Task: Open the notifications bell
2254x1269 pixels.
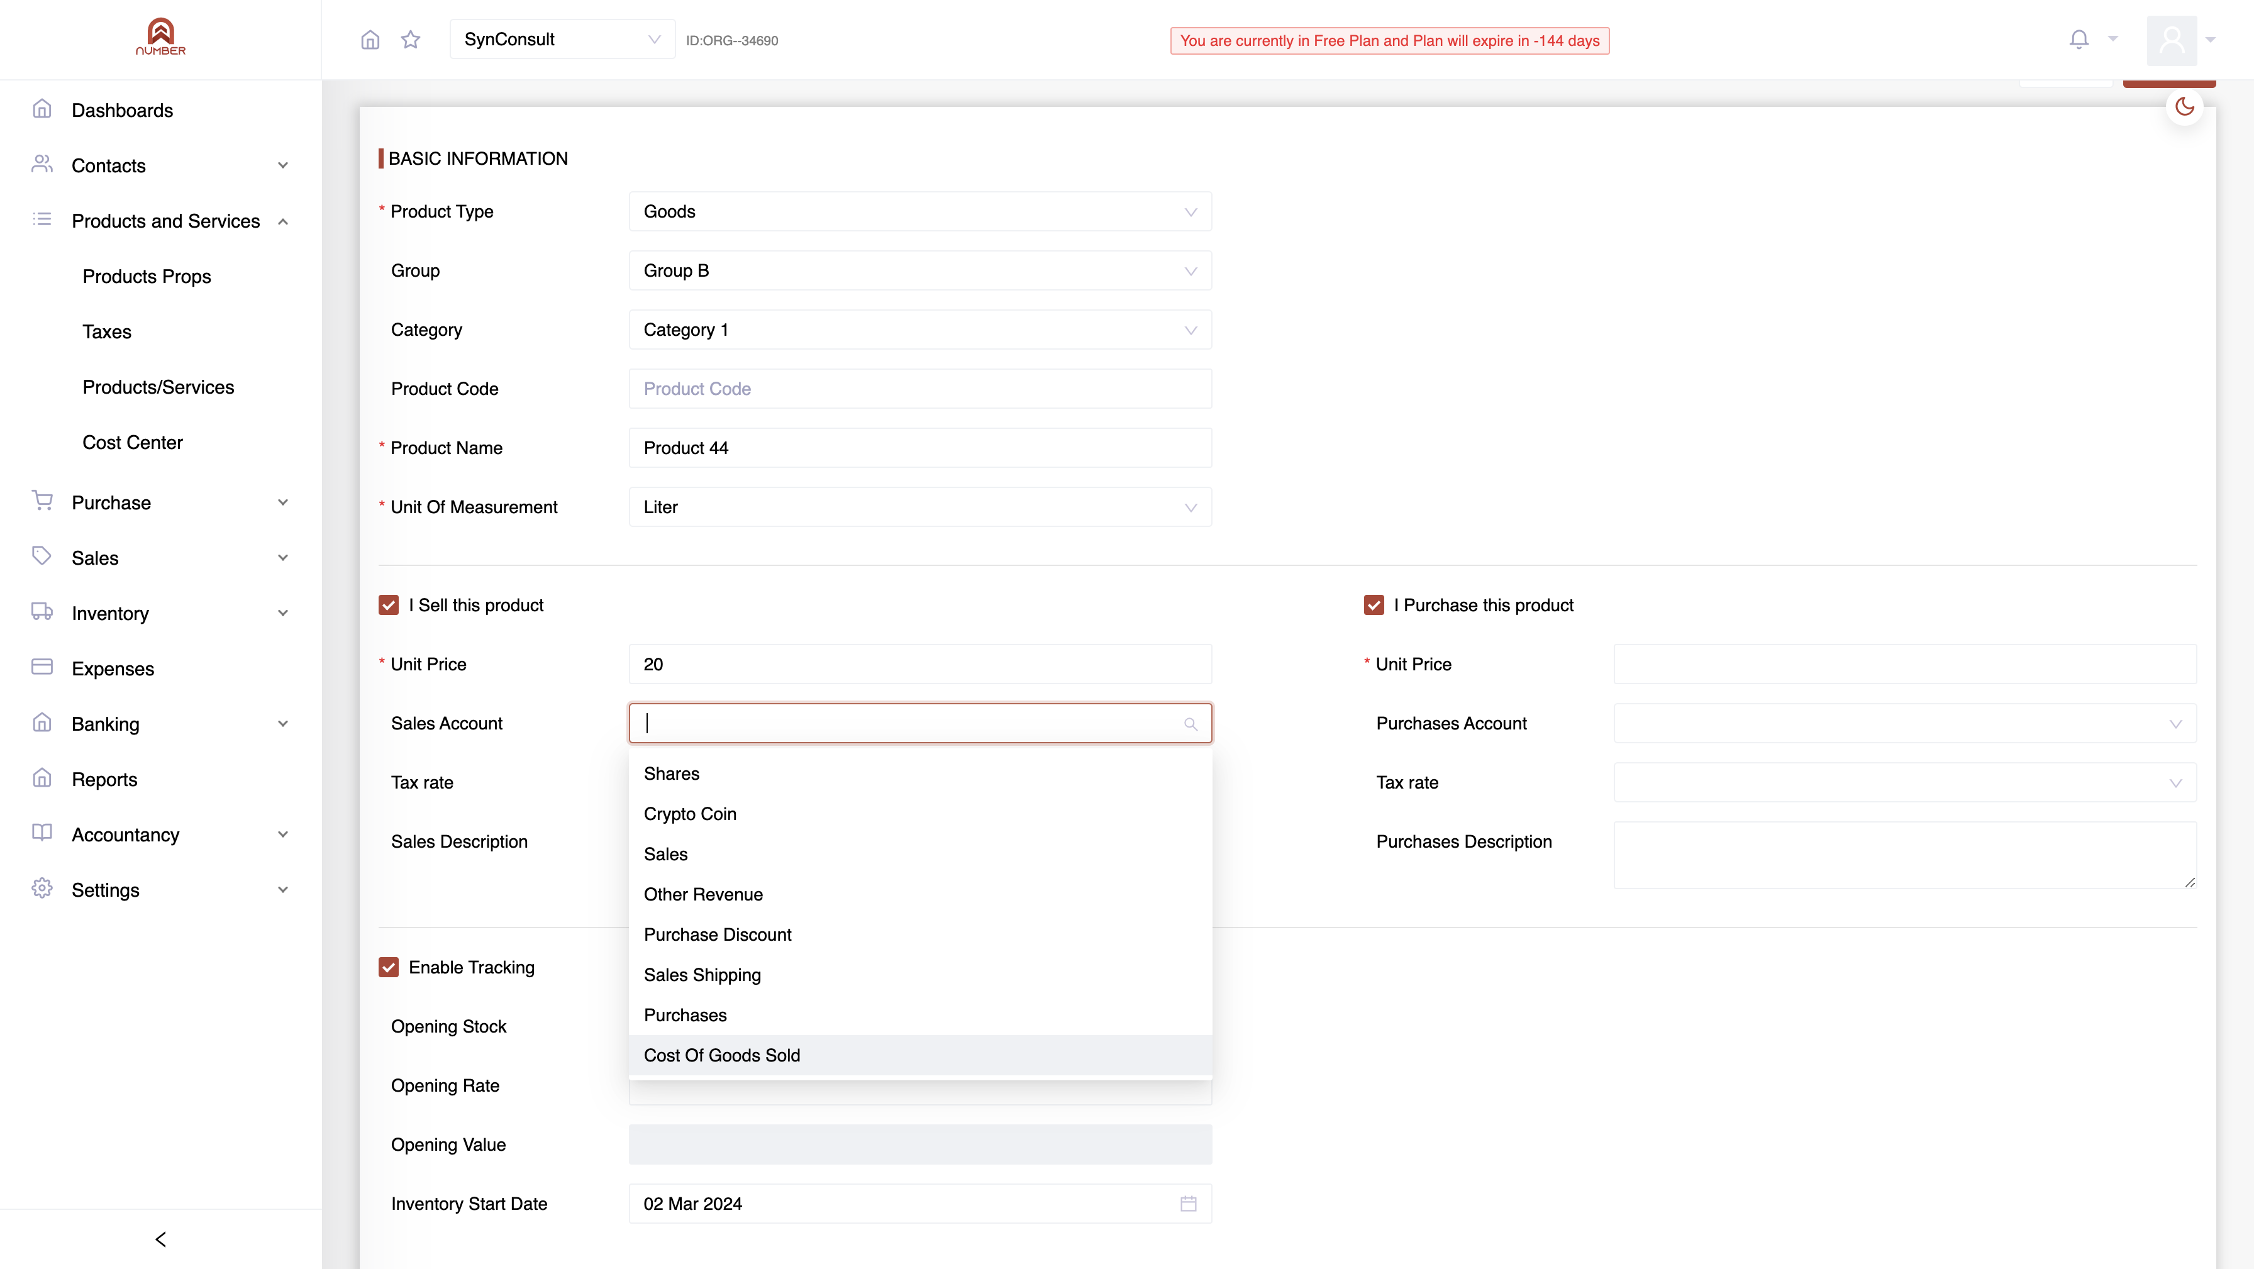Action: click(x=2079, y=40)
